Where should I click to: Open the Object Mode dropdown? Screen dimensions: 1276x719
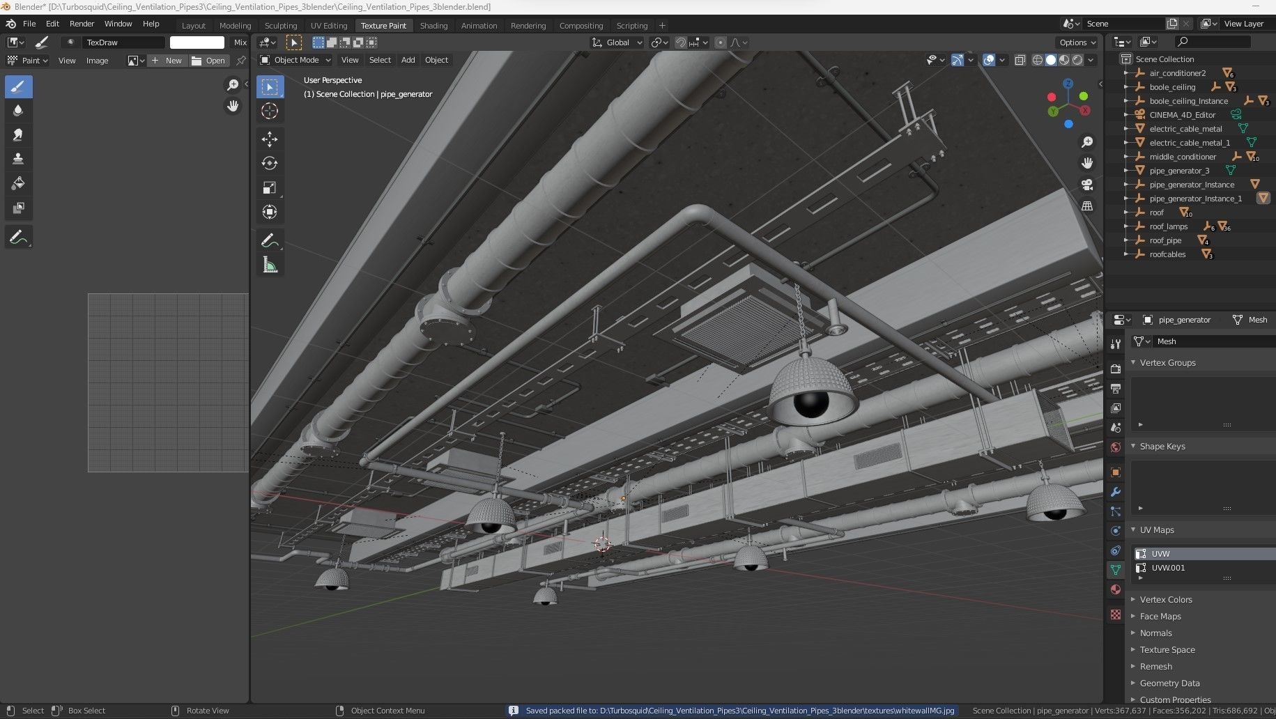tap(295, 60)
